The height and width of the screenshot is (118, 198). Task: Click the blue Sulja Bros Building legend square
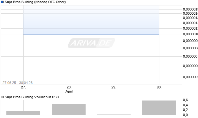point(2,2)
